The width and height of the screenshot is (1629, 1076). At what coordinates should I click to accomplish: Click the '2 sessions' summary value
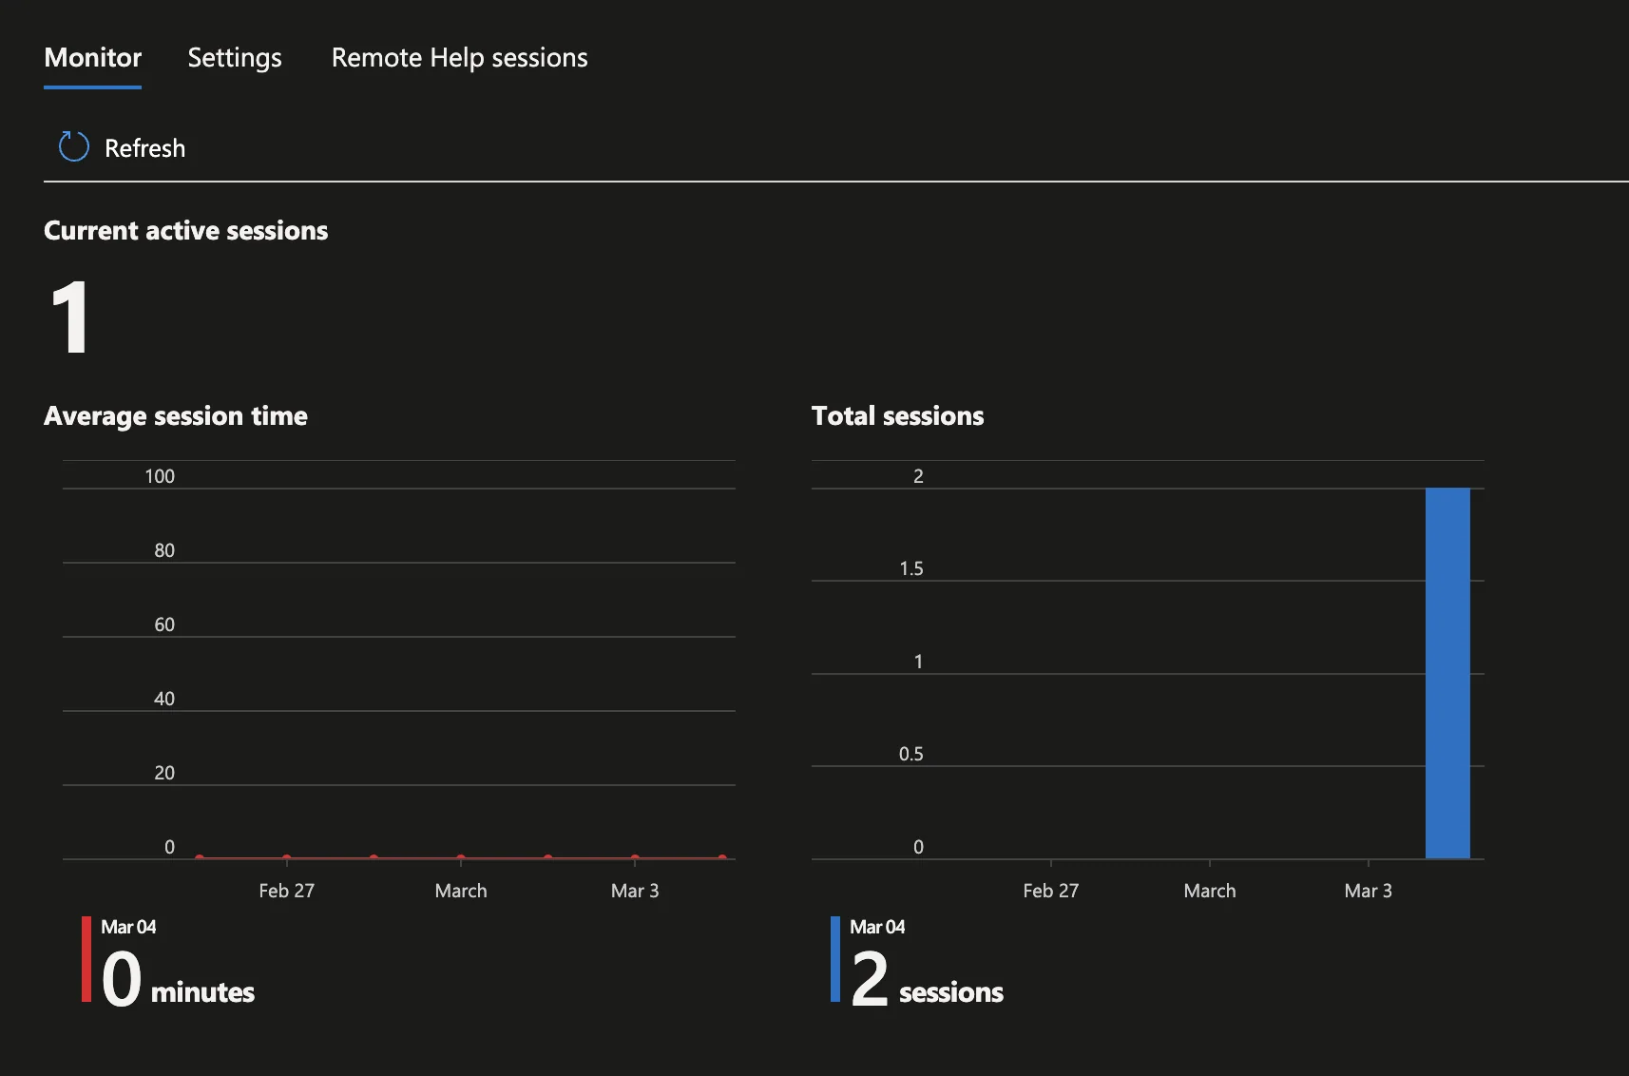coord(927,980)
